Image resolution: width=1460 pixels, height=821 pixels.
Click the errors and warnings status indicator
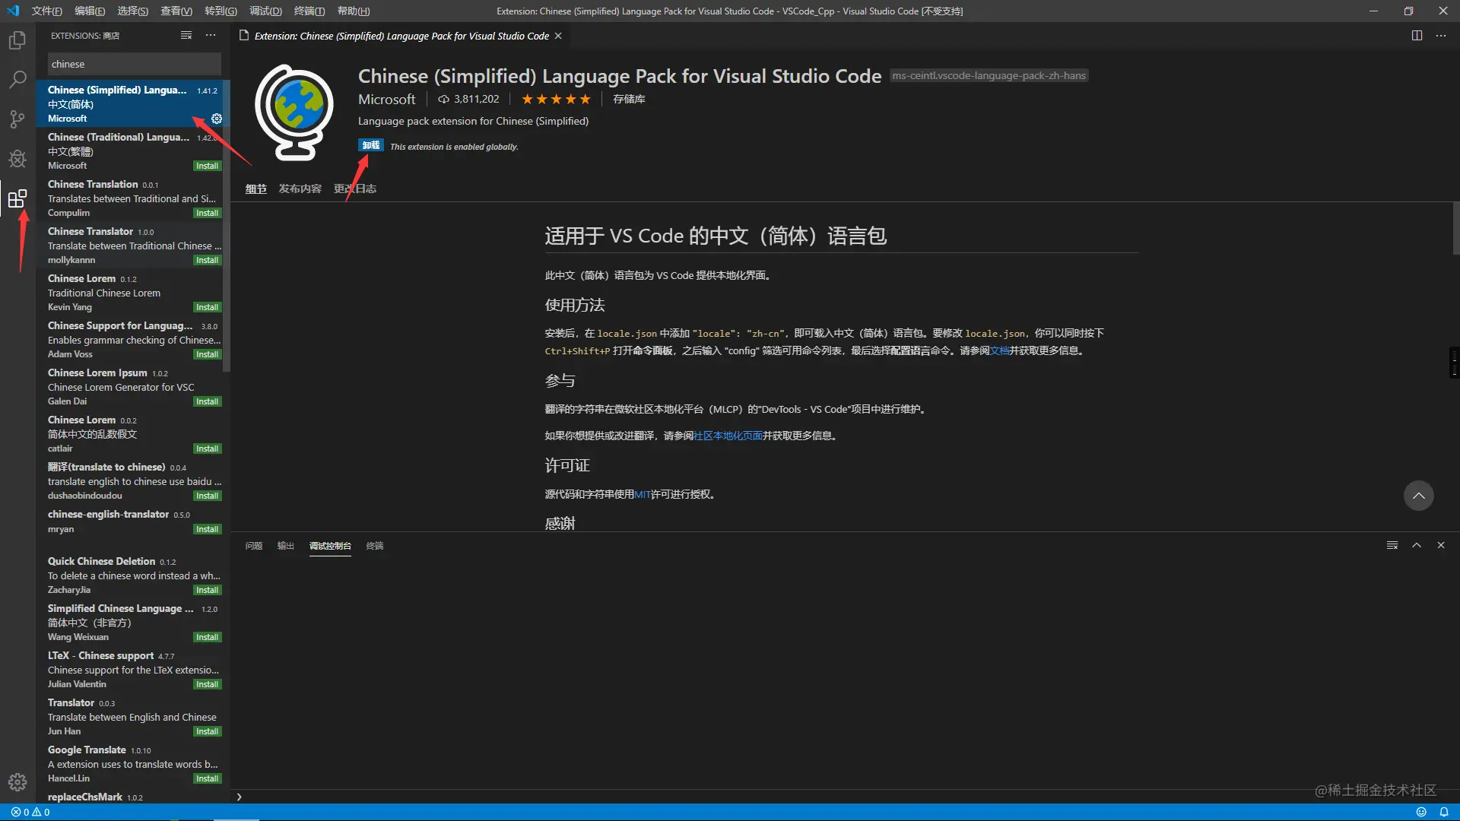point(30,812)
